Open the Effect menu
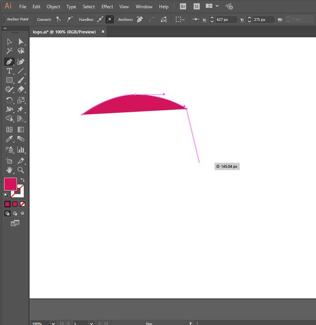The image size is (316, 325). pyautogui.click(x=107, y=7)
